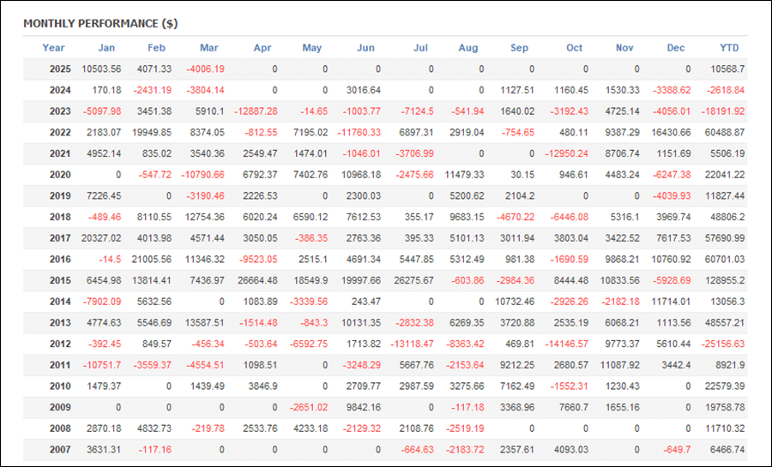772x467 pixels.
Task: Click the Feb column header
Action: [157, 48]
